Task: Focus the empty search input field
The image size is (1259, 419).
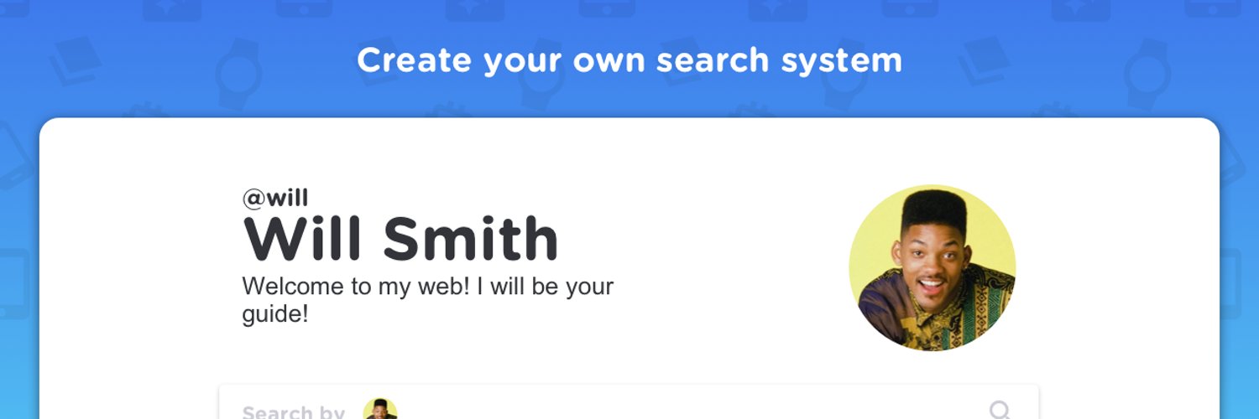Action: coord(671,411)
